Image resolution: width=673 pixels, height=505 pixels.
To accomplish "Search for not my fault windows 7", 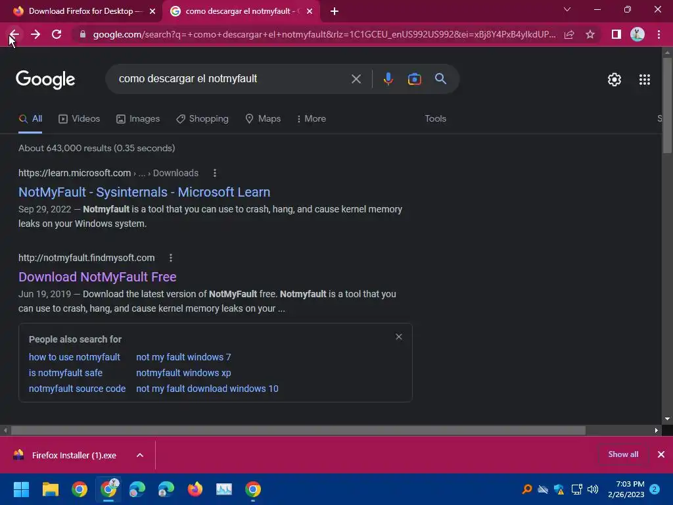I will click(183, 357).
